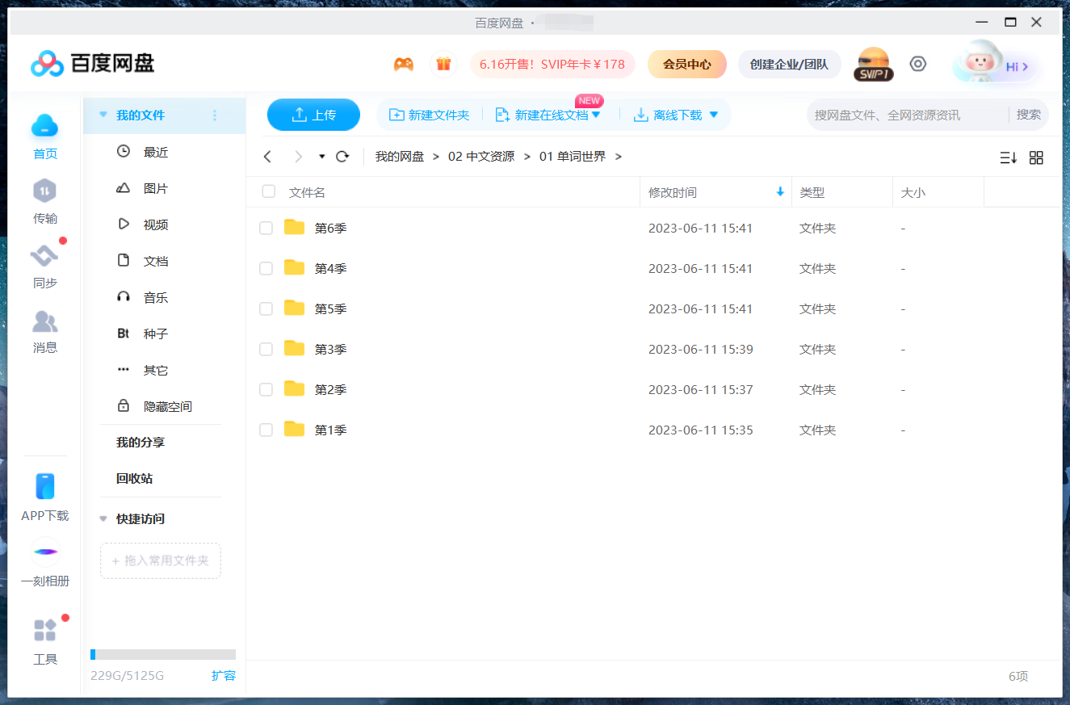The width and height of the screenshot is (1070, 705).
Task: Click the storage usage progress bar
Action: click(x=163, y=654)
